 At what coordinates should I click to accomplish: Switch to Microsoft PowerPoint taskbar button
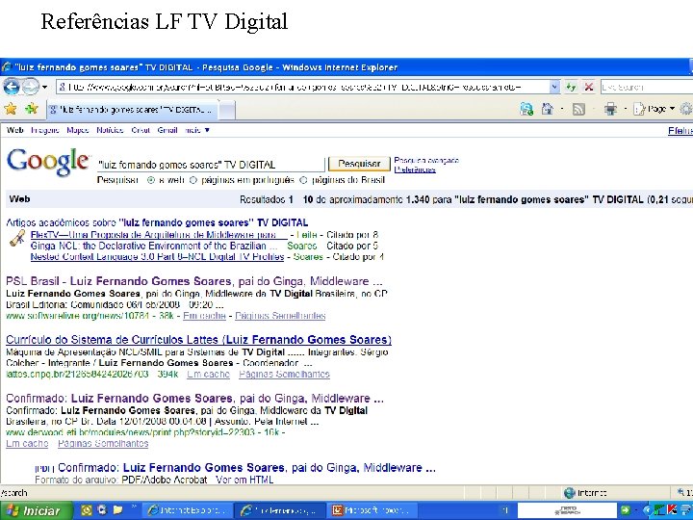(x=372, y=510)
